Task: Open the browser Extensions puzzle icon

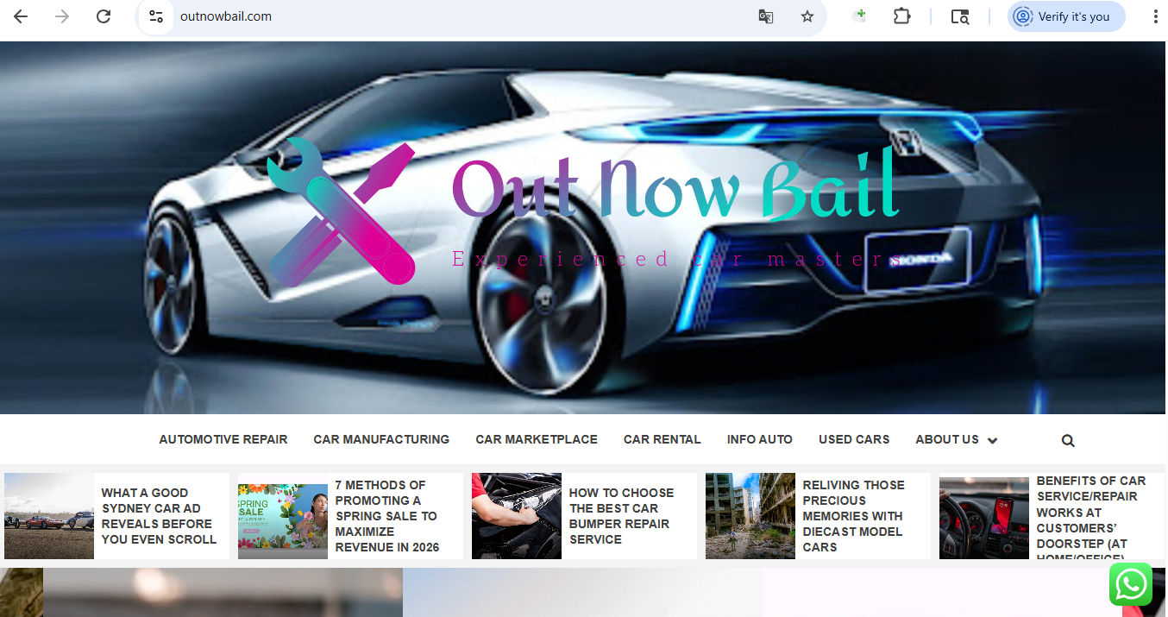Action: coord(901,16)
